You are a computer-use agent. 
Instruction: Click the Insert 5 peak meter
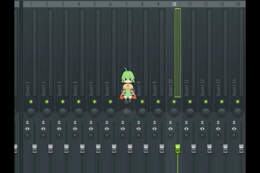coord(98,53)
